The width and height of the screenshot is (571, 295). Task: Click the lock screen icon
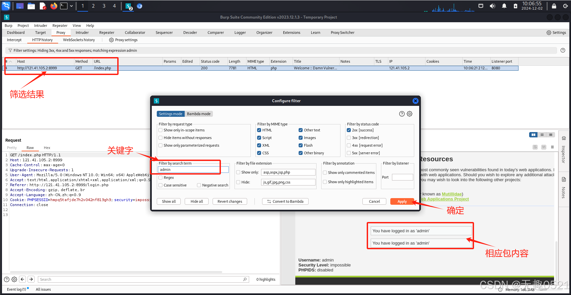coord(554,6)
